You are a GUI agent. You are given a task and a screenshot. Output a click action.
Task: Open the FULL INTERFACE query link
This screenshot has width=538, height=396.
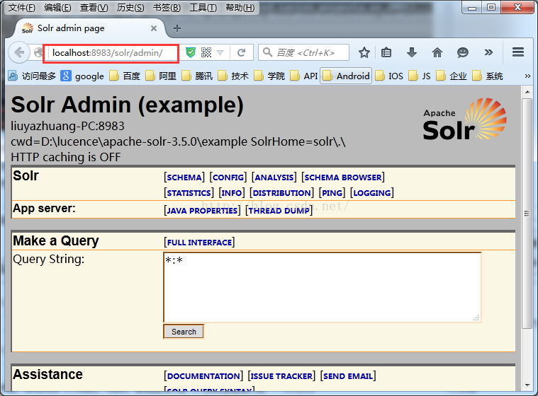199,243
